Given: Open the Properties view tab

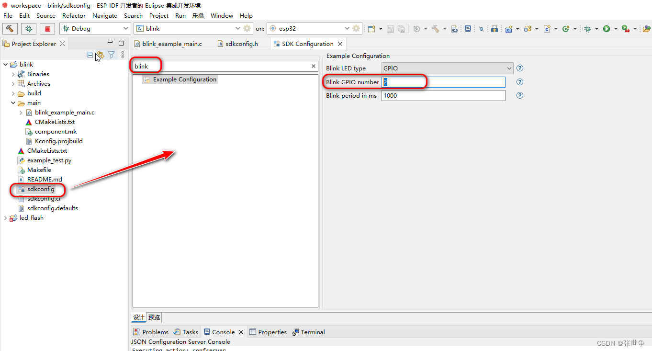Looking at the screenshot, I should [x=268, y=332].
